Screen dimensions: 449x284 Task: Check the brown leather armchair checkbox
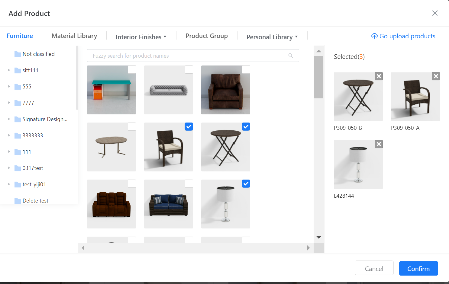pyautogui.click(x=246, y=70)
